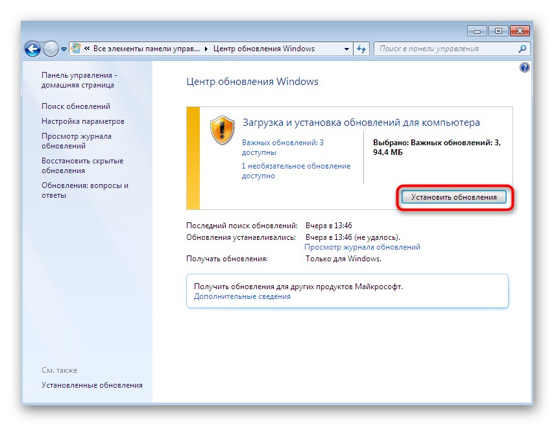Click the double chevron in address bar

87,49
